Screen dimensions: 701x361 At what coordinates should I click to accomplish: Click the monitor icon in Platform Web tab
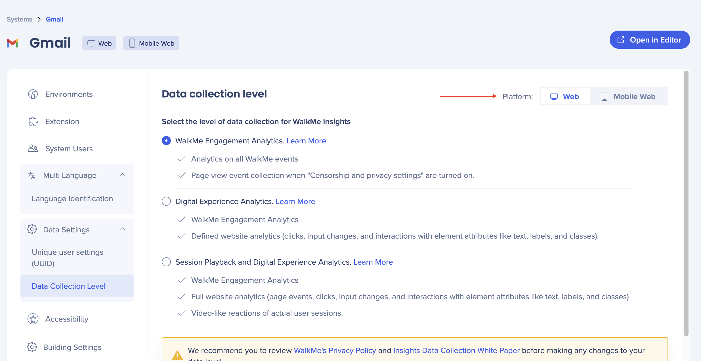[x=554, y=97]
